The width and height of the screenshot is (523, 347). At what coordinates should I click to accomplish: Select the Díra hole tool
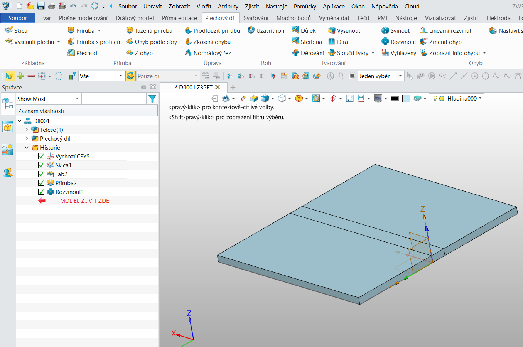(338, 42)
